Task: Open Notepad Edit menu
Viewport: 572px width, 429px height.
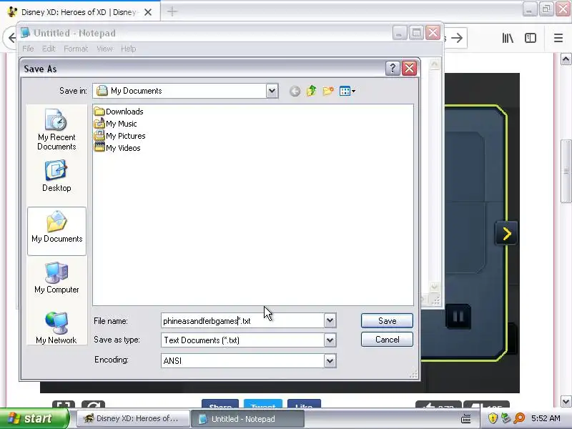Action: click(49, 49)
